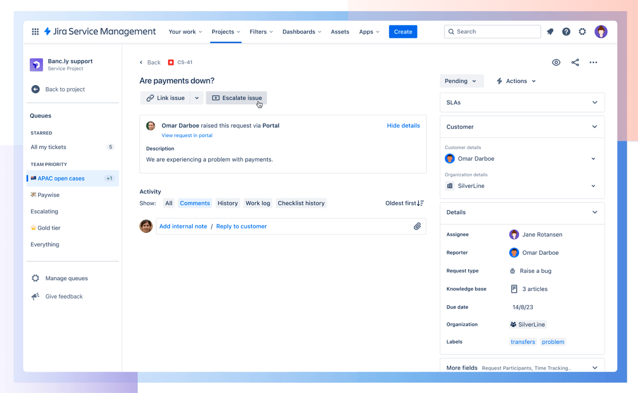
Task: Click the View request in portal link
Action: 187,135
